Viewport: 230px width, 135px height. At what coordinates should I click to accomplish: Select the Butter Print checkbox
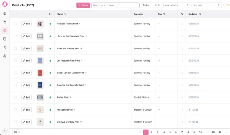(x=15, y=98)
